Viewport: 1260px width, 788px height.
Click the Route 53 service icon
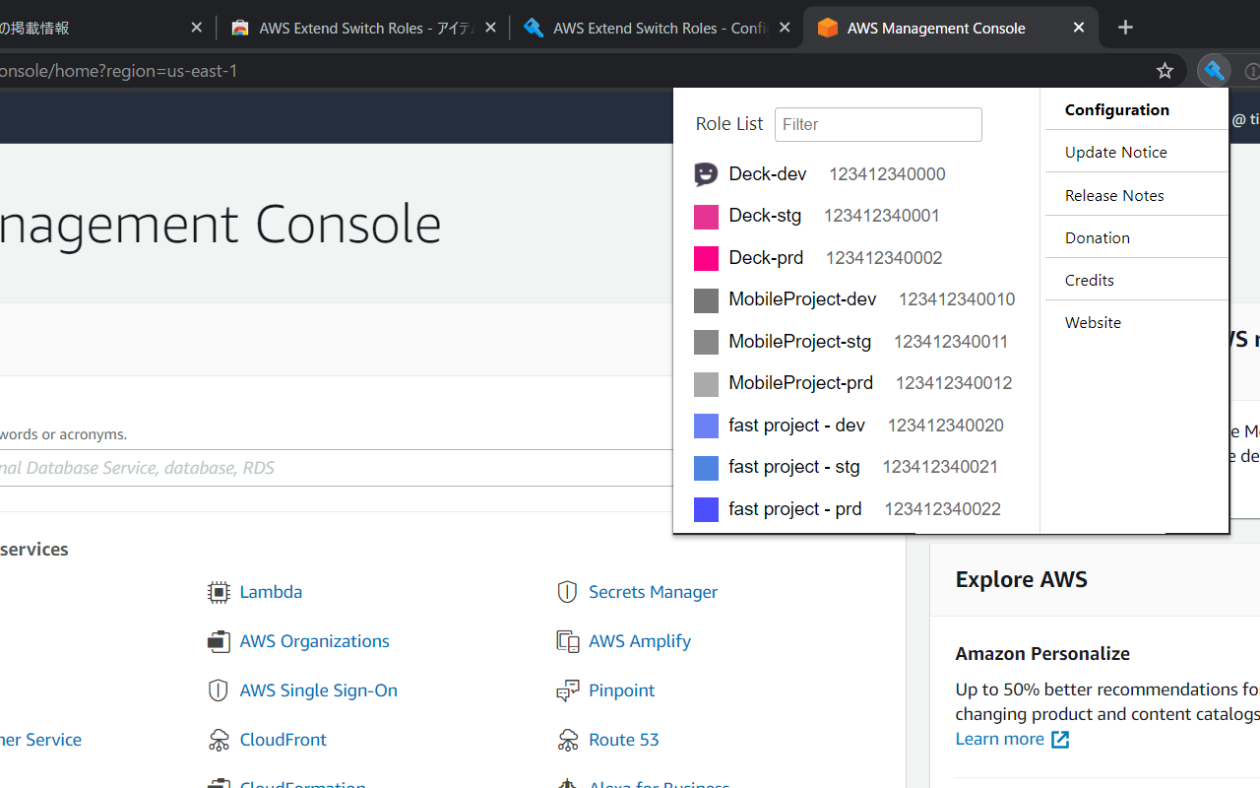click(x=568, y=740)
